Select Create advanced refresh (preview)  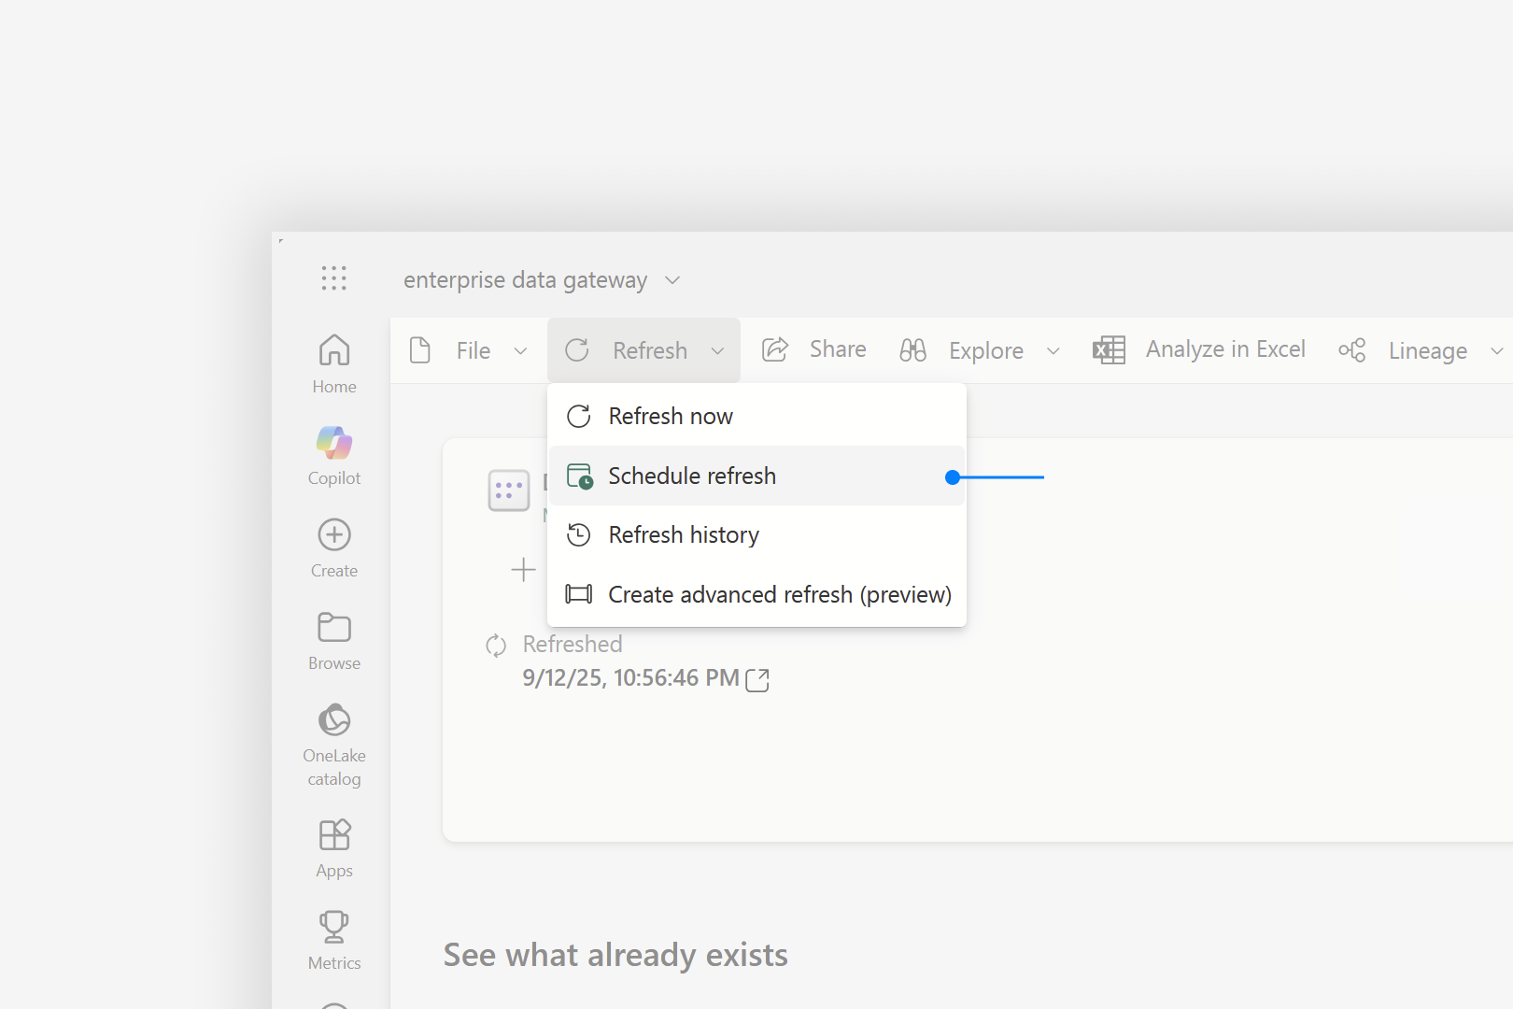coord(756,594)
